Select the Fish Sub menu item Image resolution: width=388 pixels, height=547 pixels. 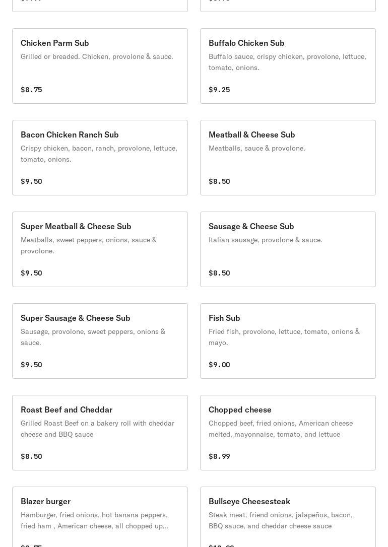pyautogui.click(x=288, y=341)
